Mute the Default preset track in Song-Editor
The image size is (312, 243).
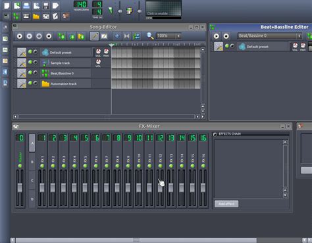click(x=30, y=52)
